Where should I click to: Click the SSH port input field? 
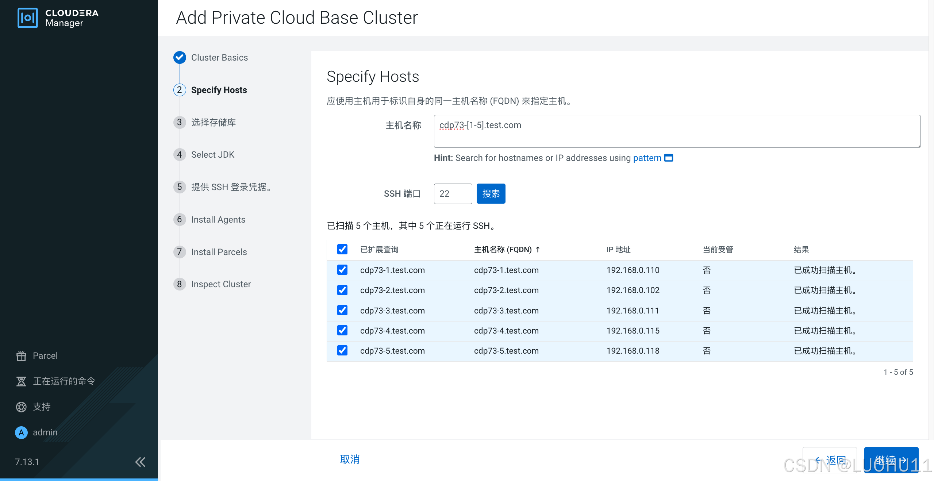pyautogui.click(x=453, y=193)
